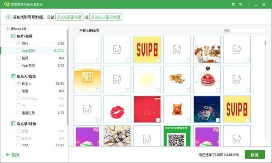Click the 您已选择了126项 status text
The width and height of the screenshot is (272, 163).
[x=219, y=154]
